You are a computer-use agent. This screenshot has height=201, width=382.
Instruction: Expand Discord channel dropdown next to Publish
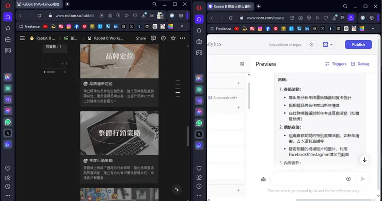point(328,44)
